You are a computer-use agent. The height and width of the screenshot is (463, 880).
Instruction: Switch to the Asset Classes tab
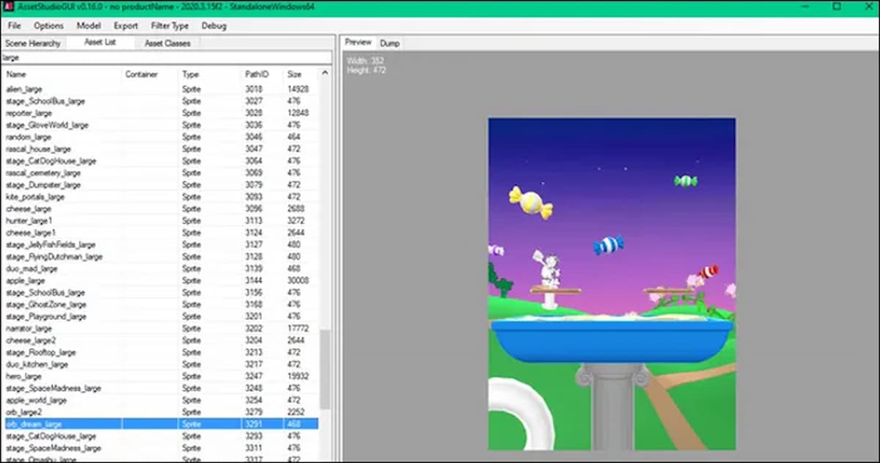click(x=167, y=43)
